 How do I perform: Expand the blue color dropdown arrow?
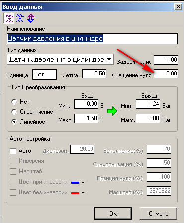tap(83, 183)
